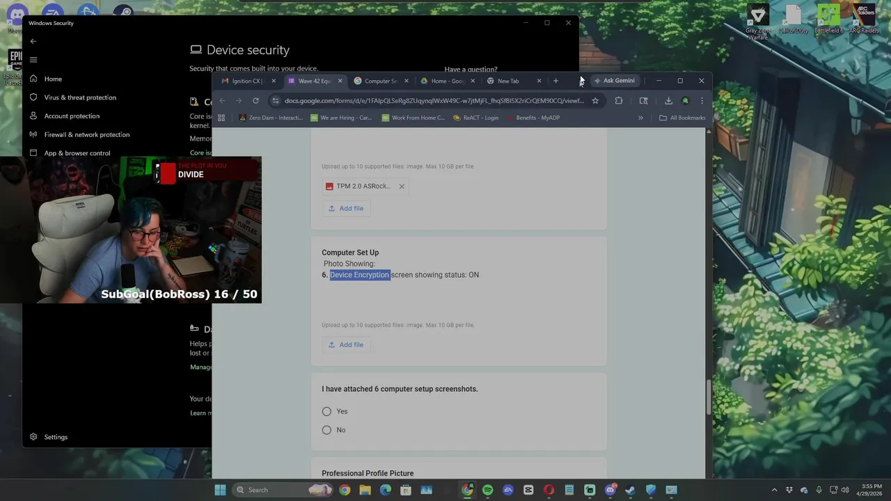This screenshot has width=891, height=501.
Task: Click the Ask Gemini button
Action: coord(614,81)
